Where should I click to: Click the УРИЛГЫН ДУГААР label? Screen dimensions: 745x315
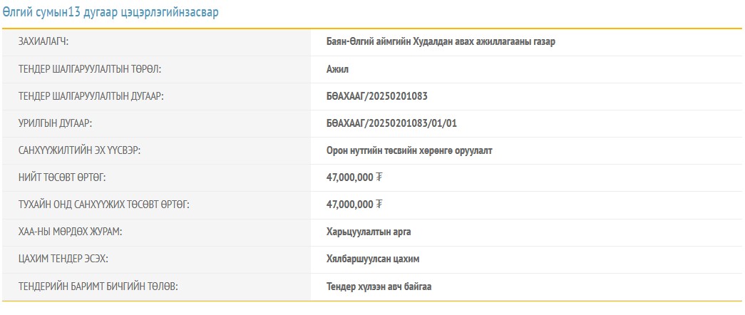[x=54, y=123]
